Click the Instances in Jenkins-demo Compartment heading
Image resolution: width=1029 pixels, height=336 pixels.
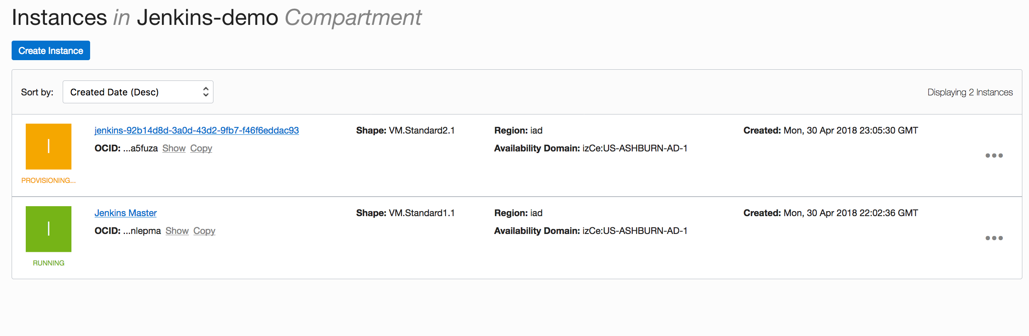coord(216,18)
